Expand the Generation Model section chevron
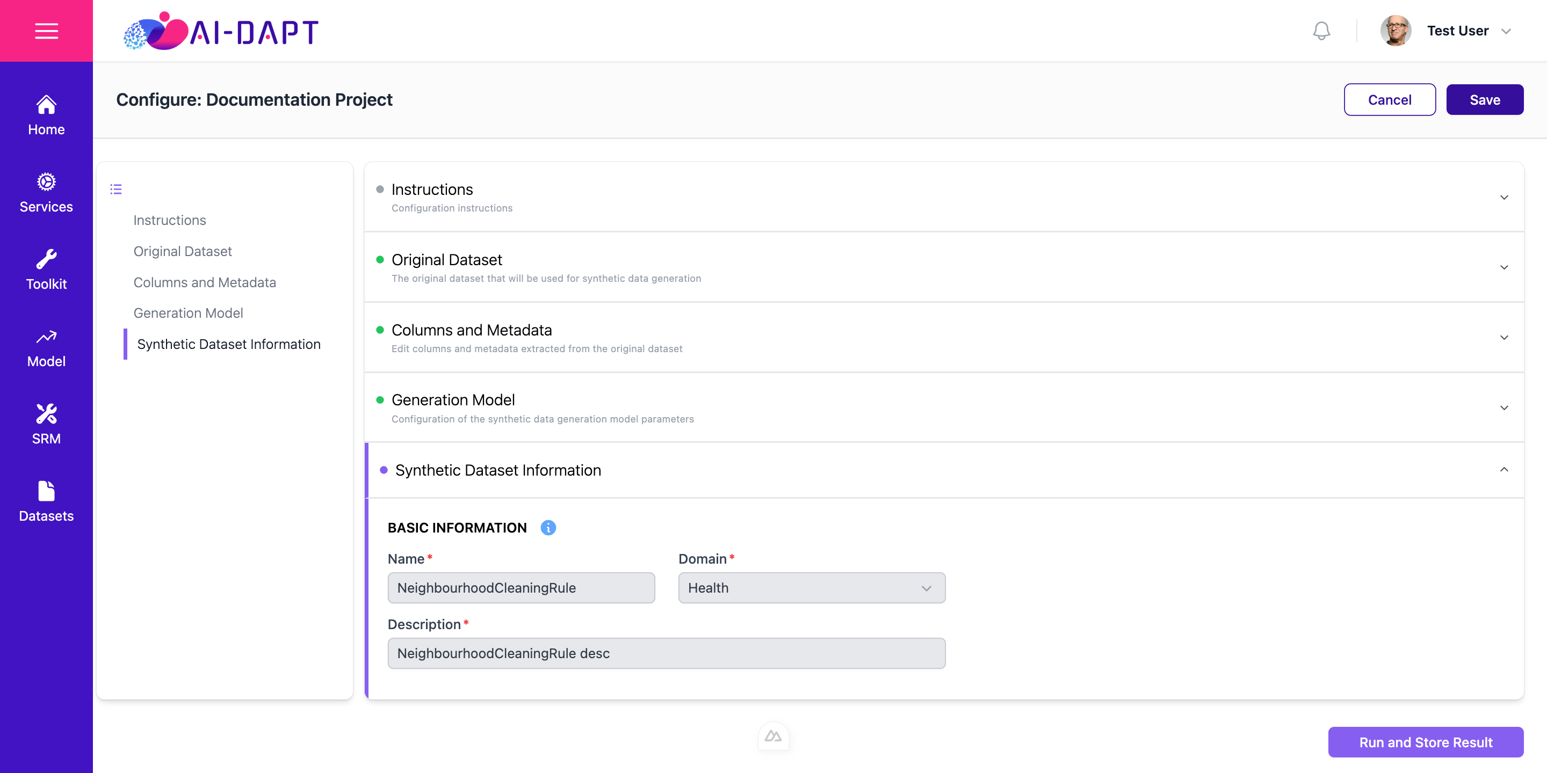The image size is (1547, 773). click(x=1504, y=408)
